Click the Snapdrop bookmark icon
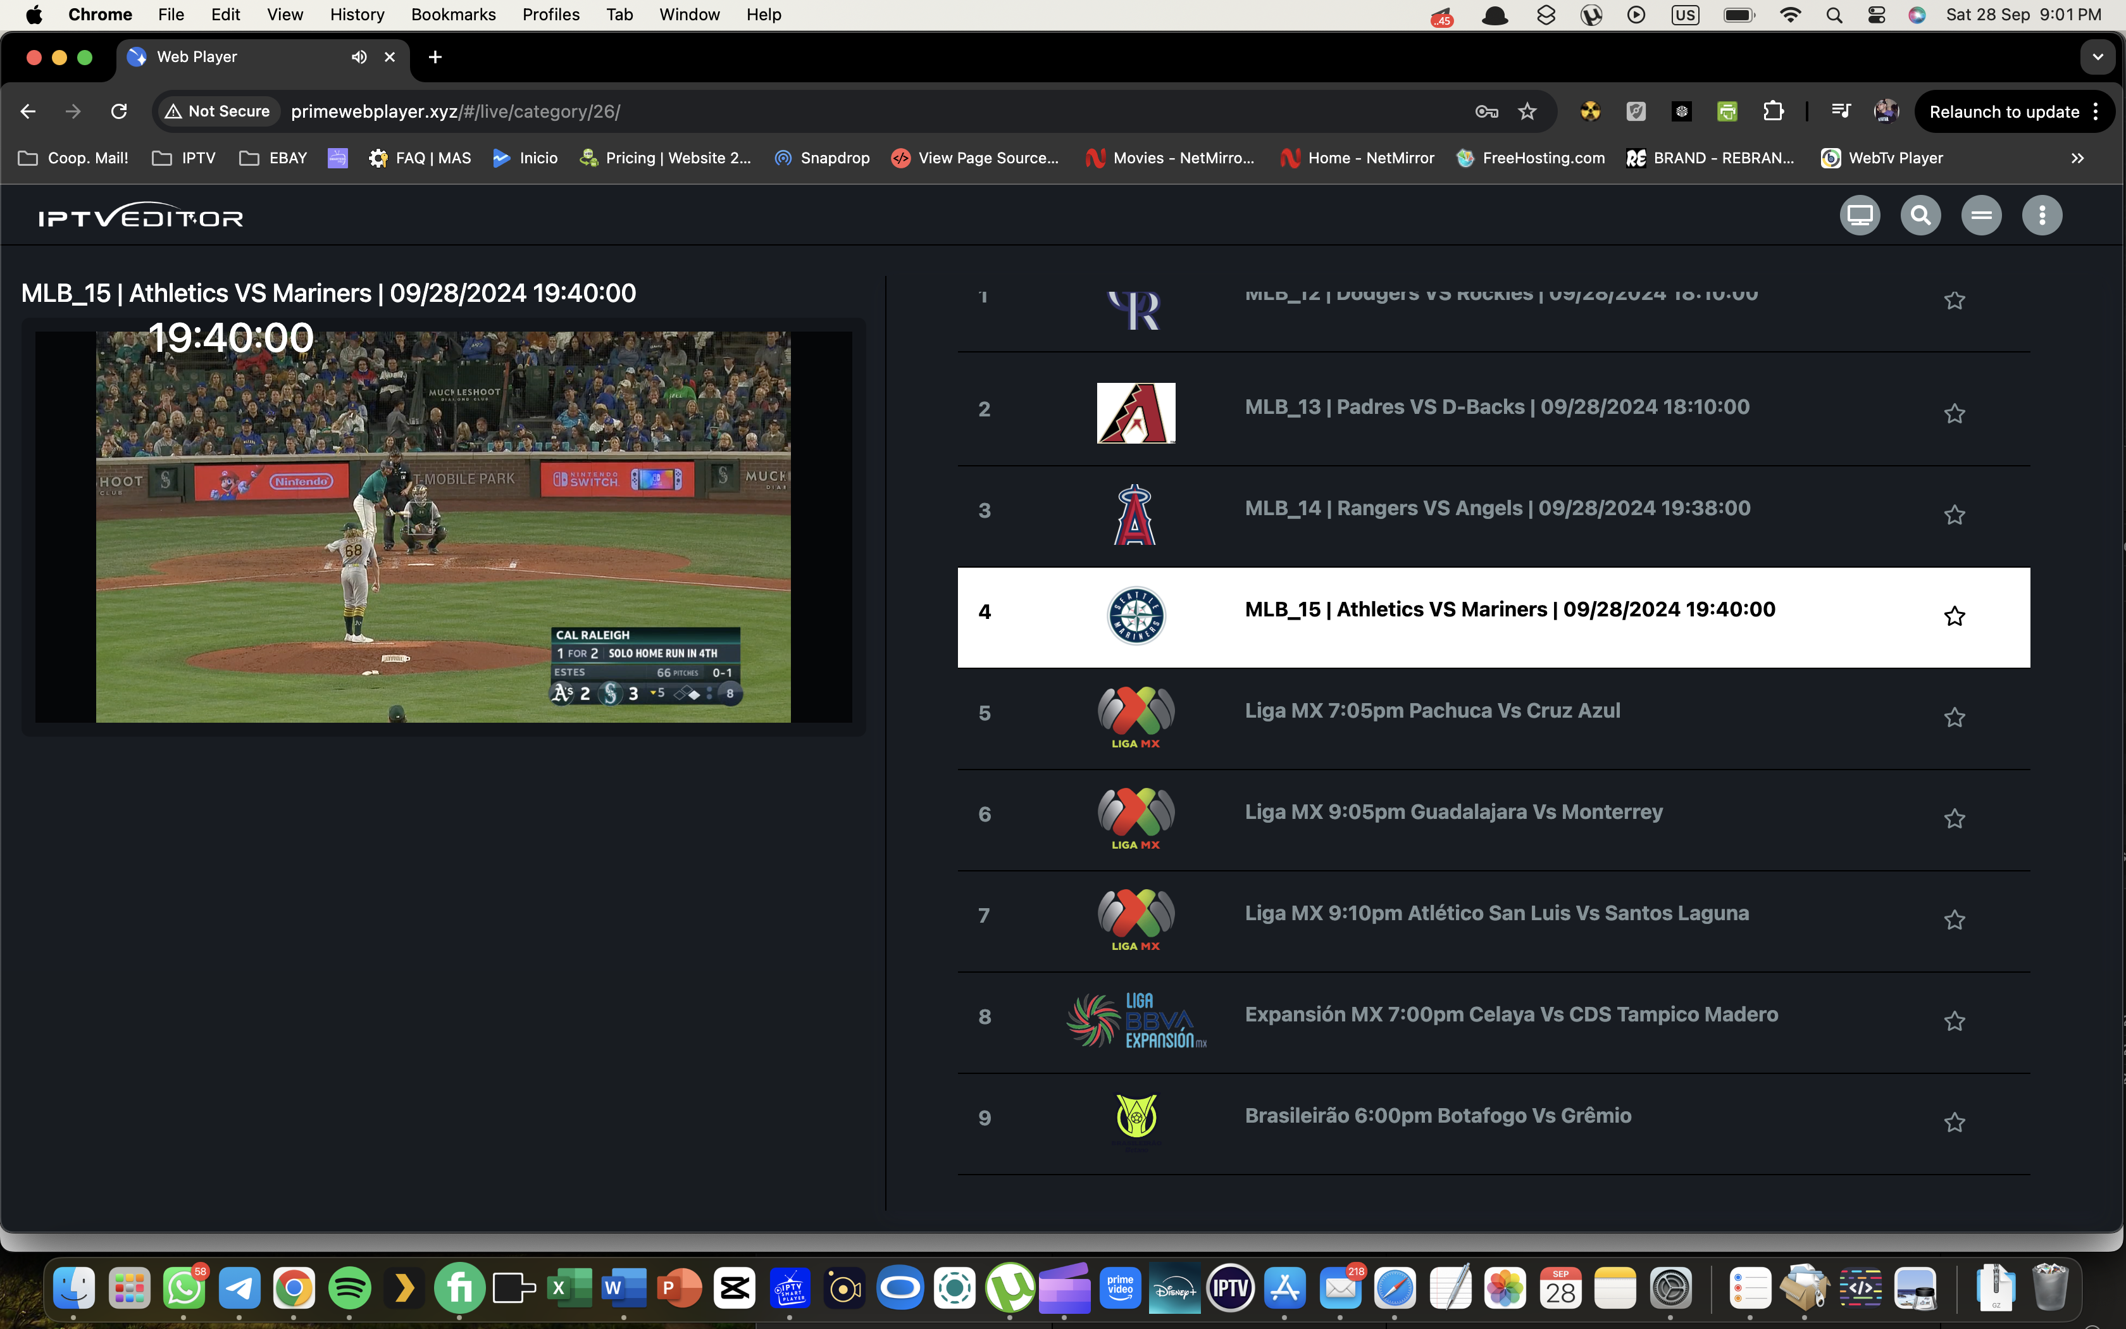 pyautogui.click(x=782, y=158)
